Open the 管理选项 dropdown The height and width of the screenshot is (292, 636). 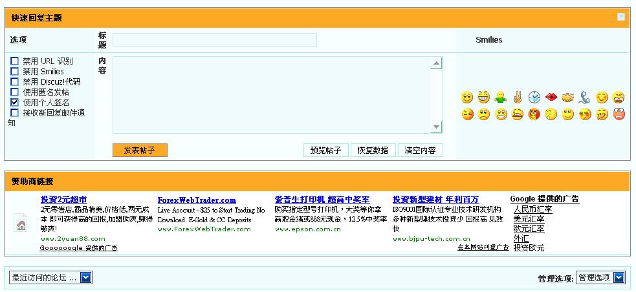click(x=600, y=277)
